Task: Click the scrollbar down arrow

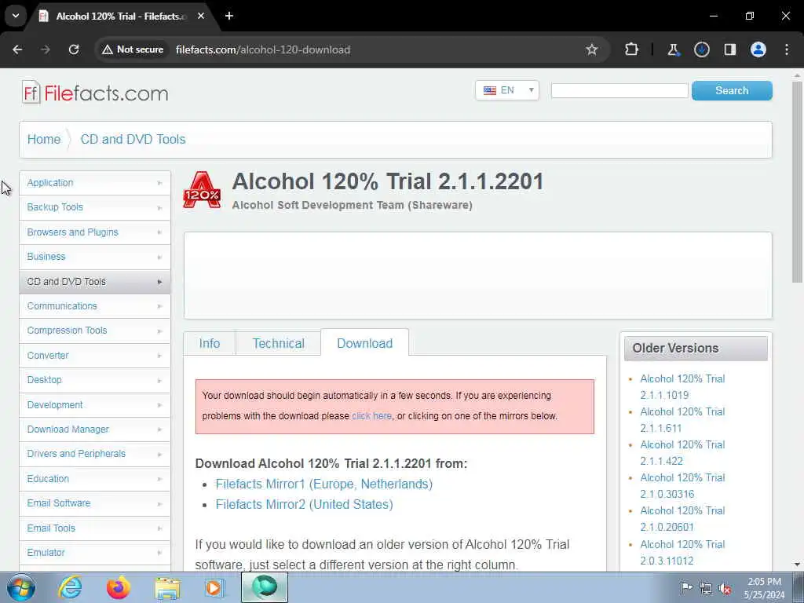Action: point(797,565)
